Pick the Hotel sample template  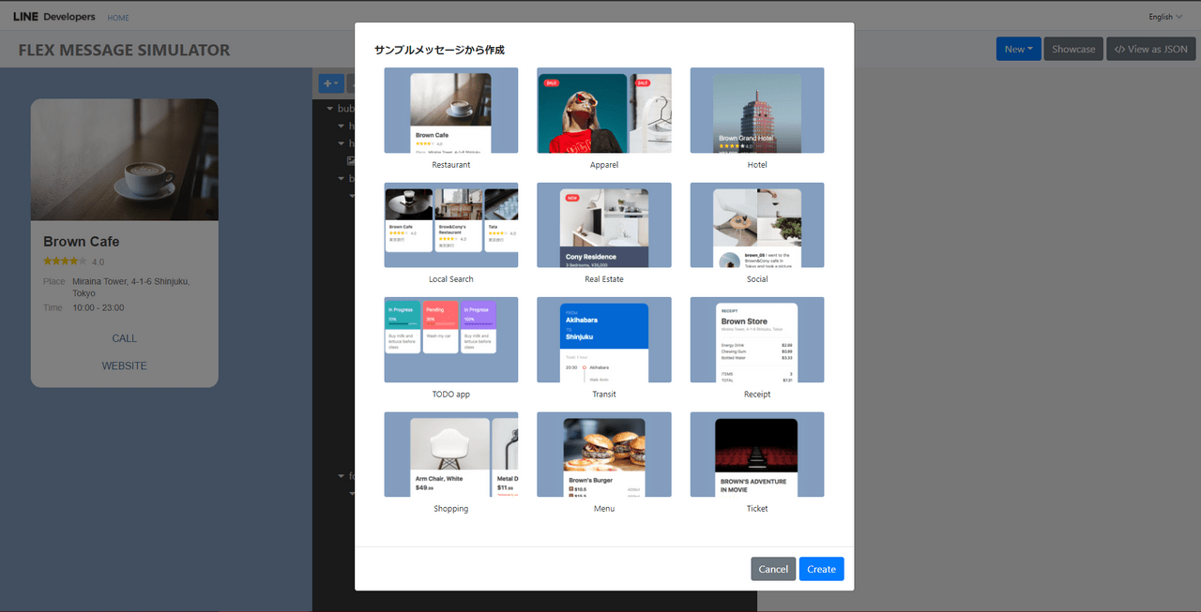click(757, 111)
